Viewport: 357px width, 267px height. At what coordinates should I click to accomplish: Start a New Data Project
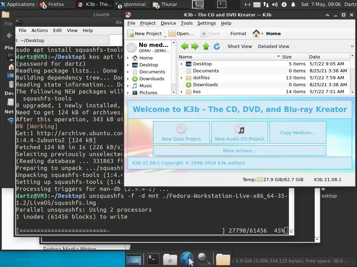pyautogui.click(x=181, y=132)
